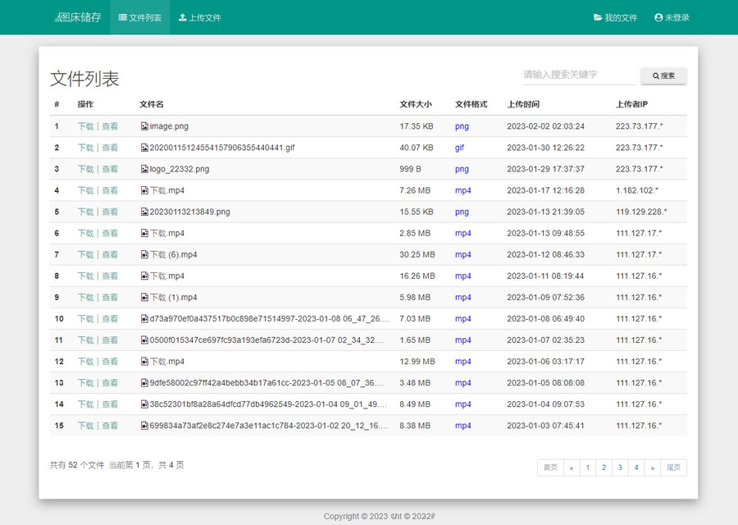Click the video icon in row 8

coord(144,276)
